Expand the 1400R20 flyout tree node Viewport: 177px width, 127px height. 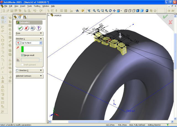click(x=49, y=15)
